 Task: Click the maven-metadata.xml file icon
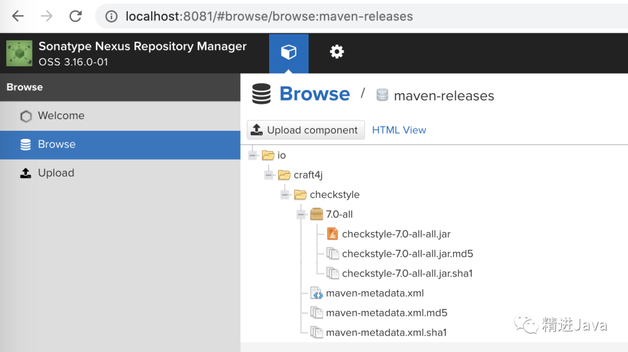click(x=316, y=293)
